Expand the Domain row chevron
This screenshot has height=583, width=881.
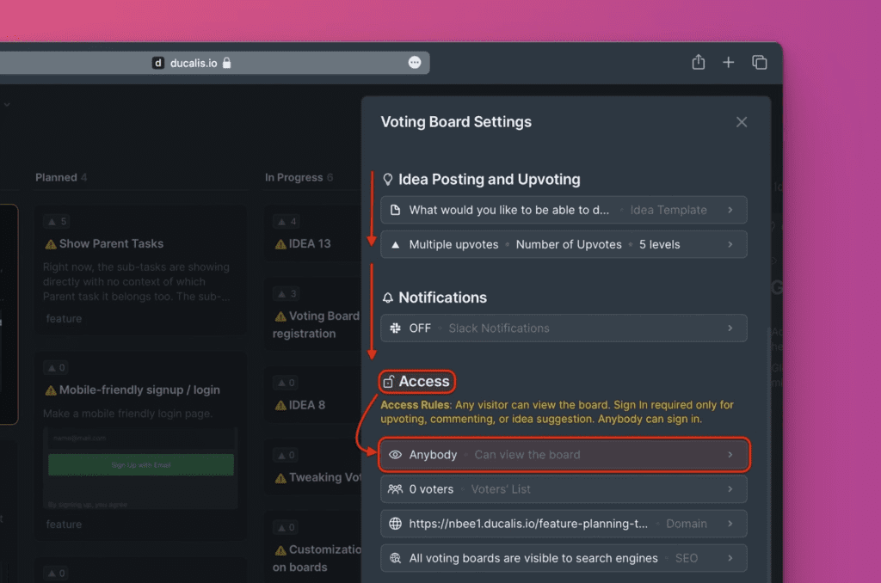point(730,524)
